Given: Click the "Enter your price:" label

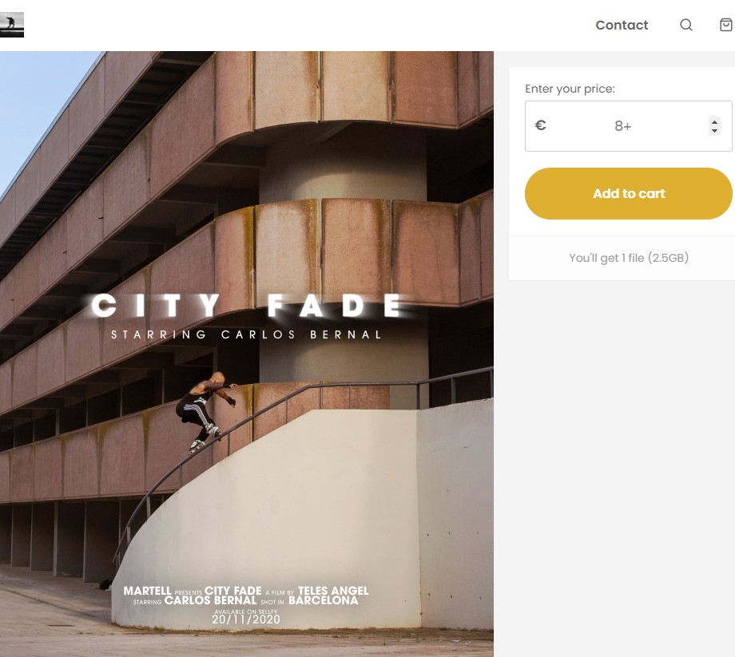Looking at the screenshot, I should pyautogui.click(x=570, y=89).
